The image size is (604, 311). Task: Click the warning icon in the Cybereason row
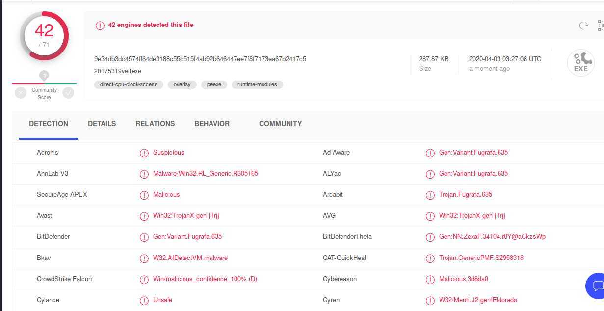pos(430,280)
